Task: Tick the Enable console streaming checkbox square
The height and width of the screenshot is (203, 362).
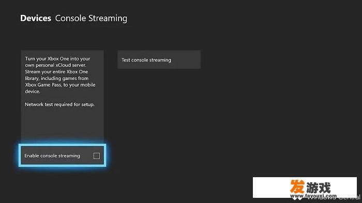Action: (97, 156)
